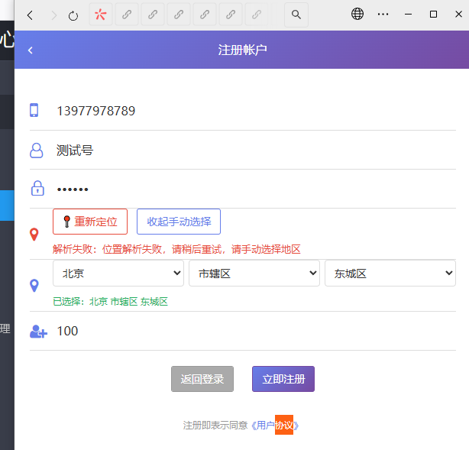
Task: Open the third link bookmark icon
Action: pyautogui.click(x=179, y=15)
